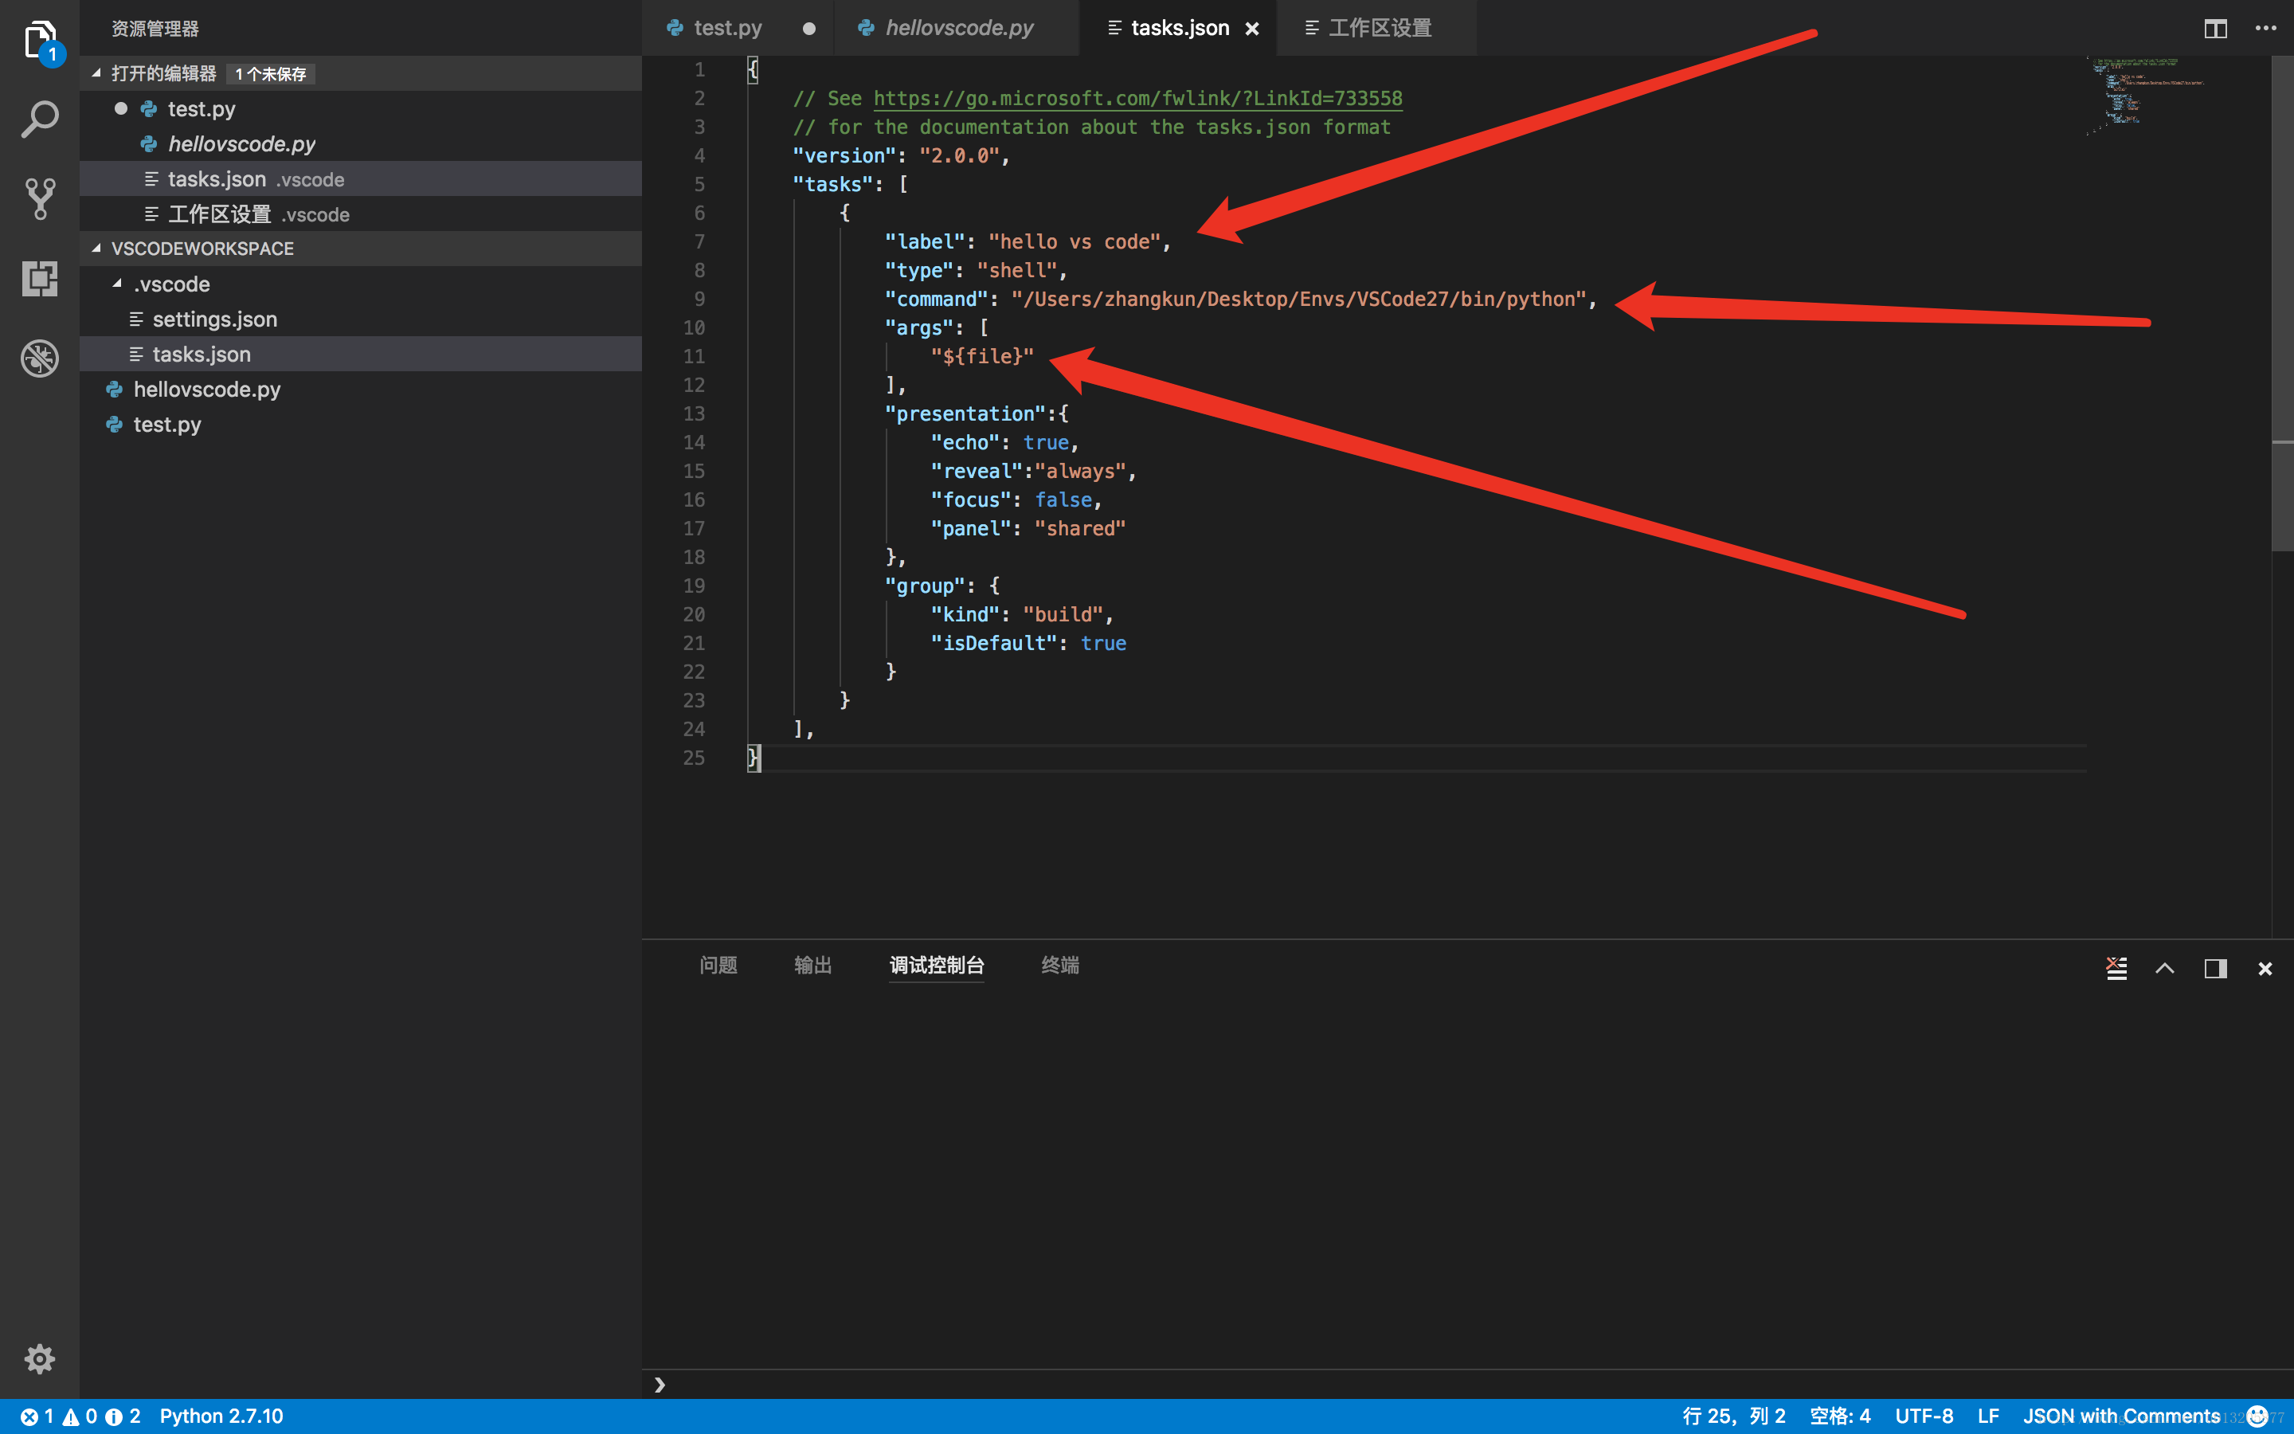Close the bottom panel
Screen dimensions: 2294x1434
point(2265,968)
